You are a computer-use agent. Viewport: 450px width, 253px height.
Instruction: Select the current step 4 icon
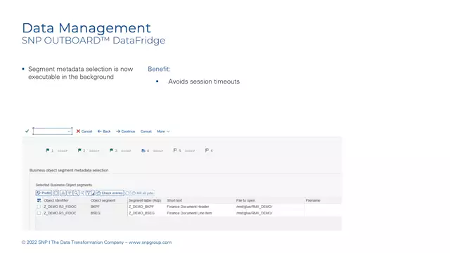pyautogui.click(x=143, y=150)
